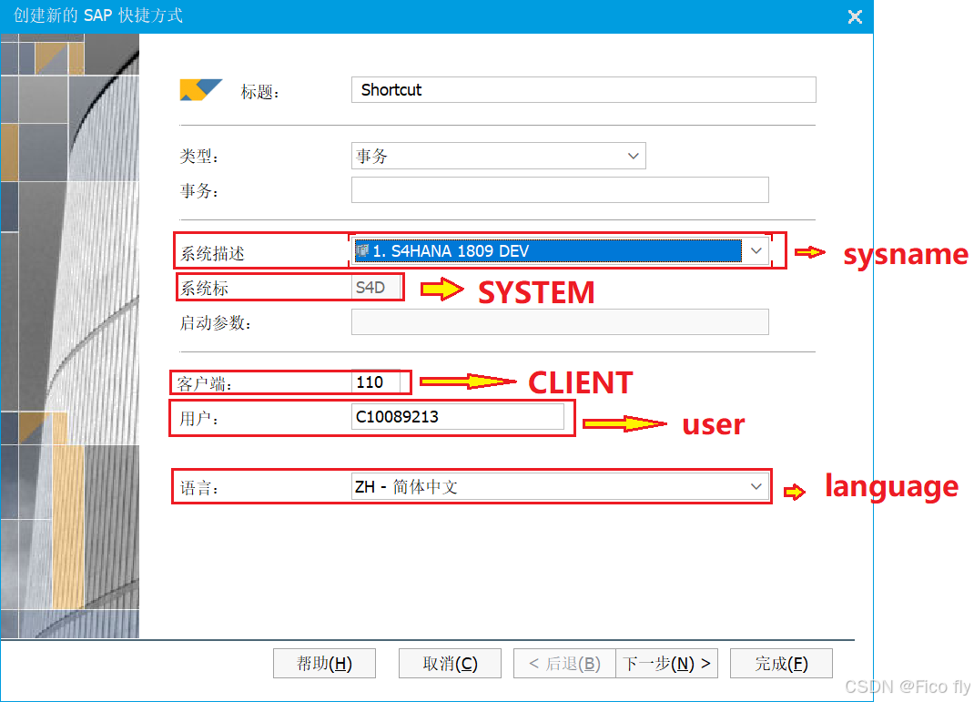Click the 用户 field with C10089213

[458, 417]
